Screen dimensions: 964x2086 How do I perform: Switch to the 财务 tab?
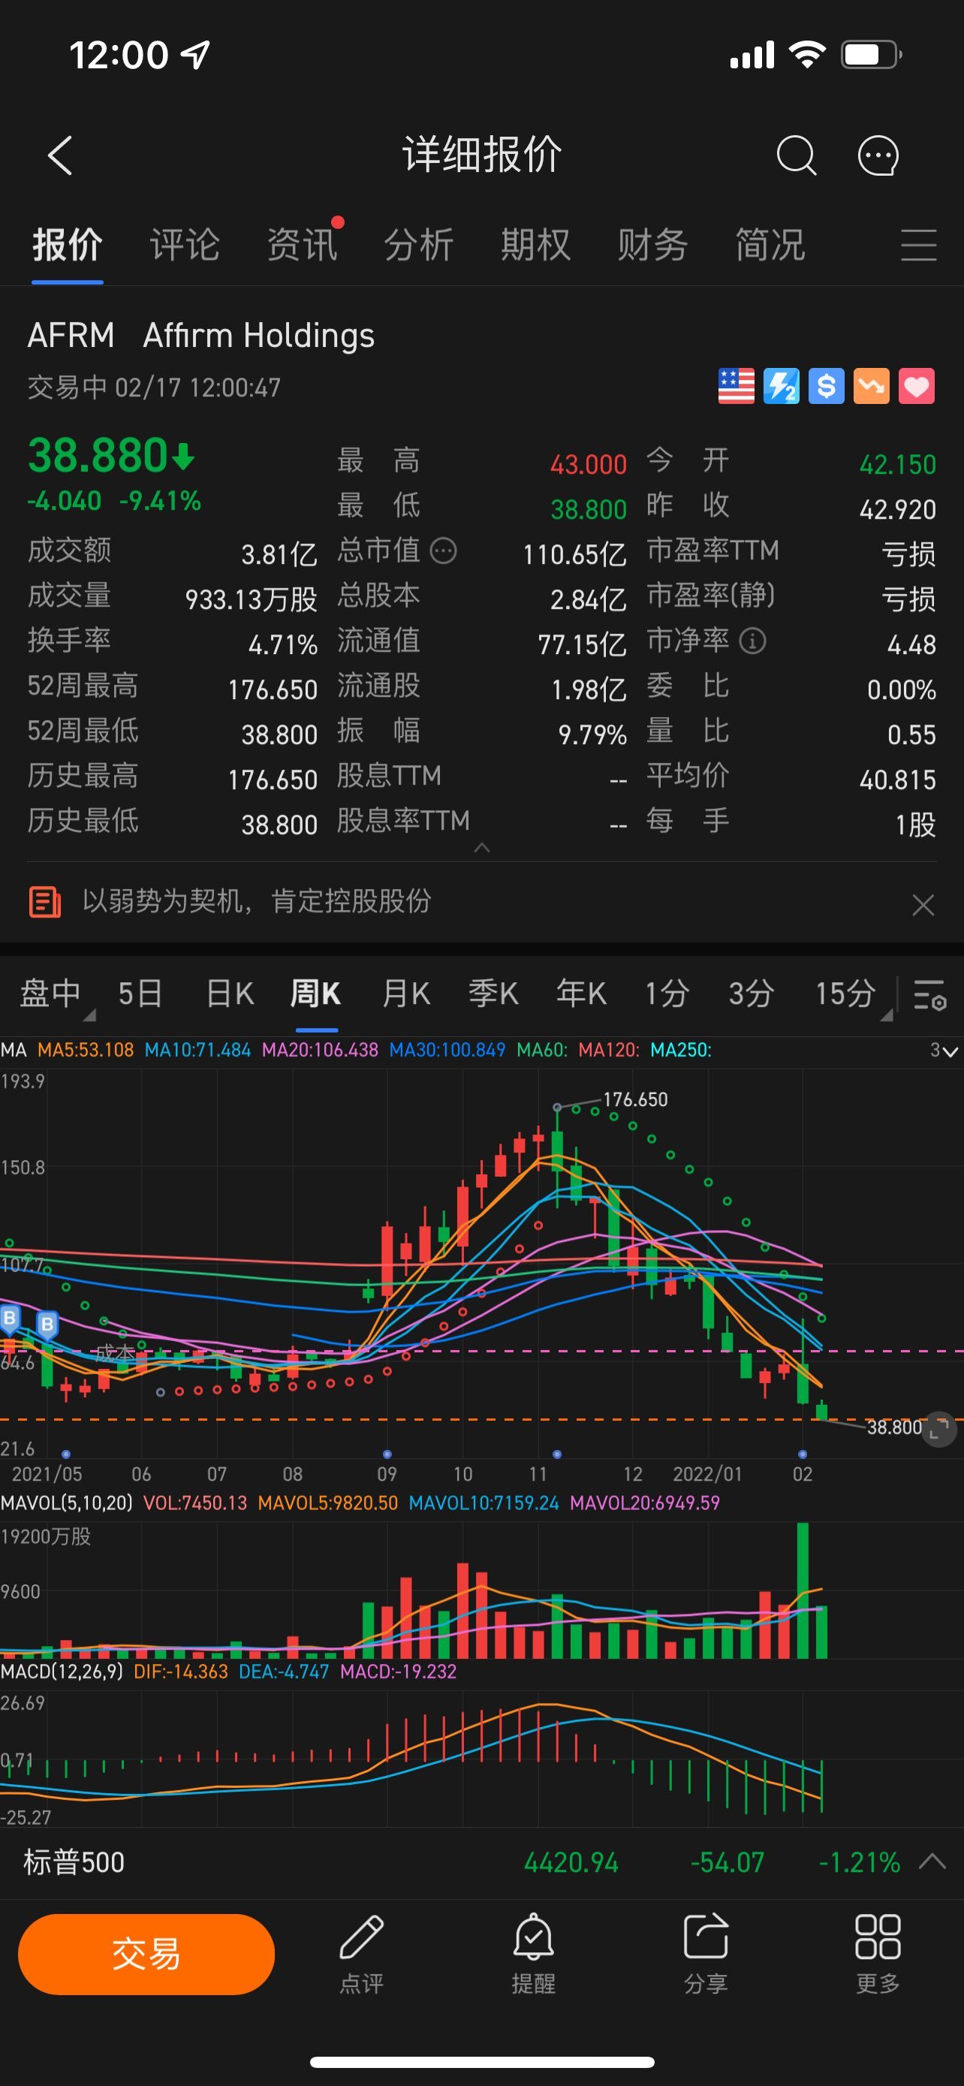coord(652,245)
